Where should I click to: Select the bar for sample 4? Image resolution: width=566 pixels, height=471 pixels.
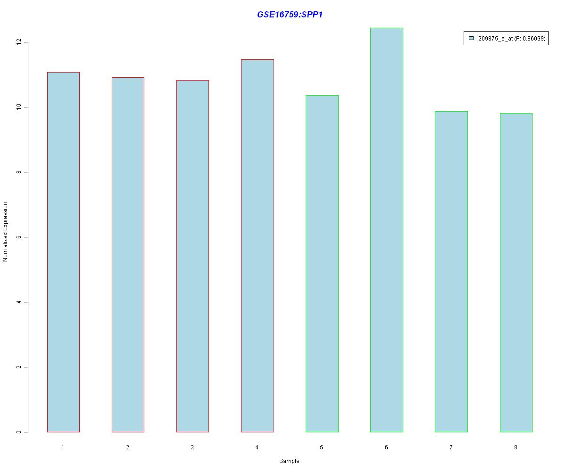click(x=257, y=245)
